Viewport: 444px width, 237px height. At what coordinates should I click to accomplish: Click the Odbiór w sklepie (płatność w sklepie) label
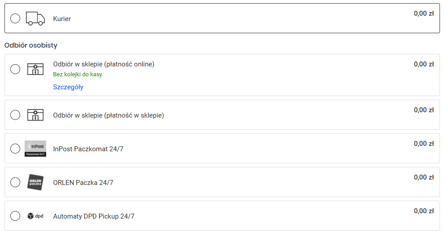click(x=108, y=115)
